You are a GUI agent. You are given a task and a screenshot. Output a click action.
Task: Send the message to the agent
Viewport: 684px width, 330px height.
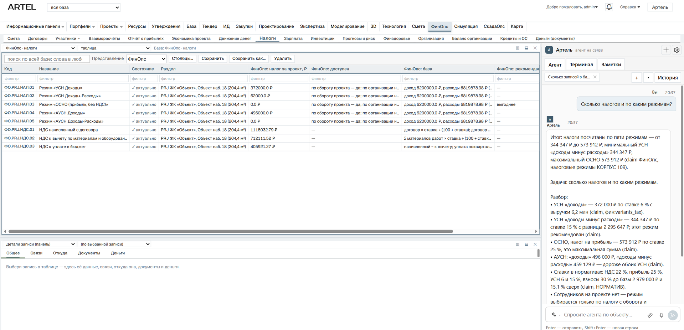pos(673,315)
